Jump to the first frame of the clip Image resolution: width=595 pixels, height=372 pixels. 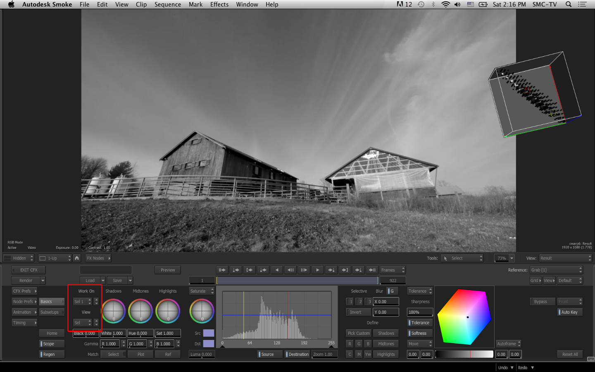click(222, 270)
